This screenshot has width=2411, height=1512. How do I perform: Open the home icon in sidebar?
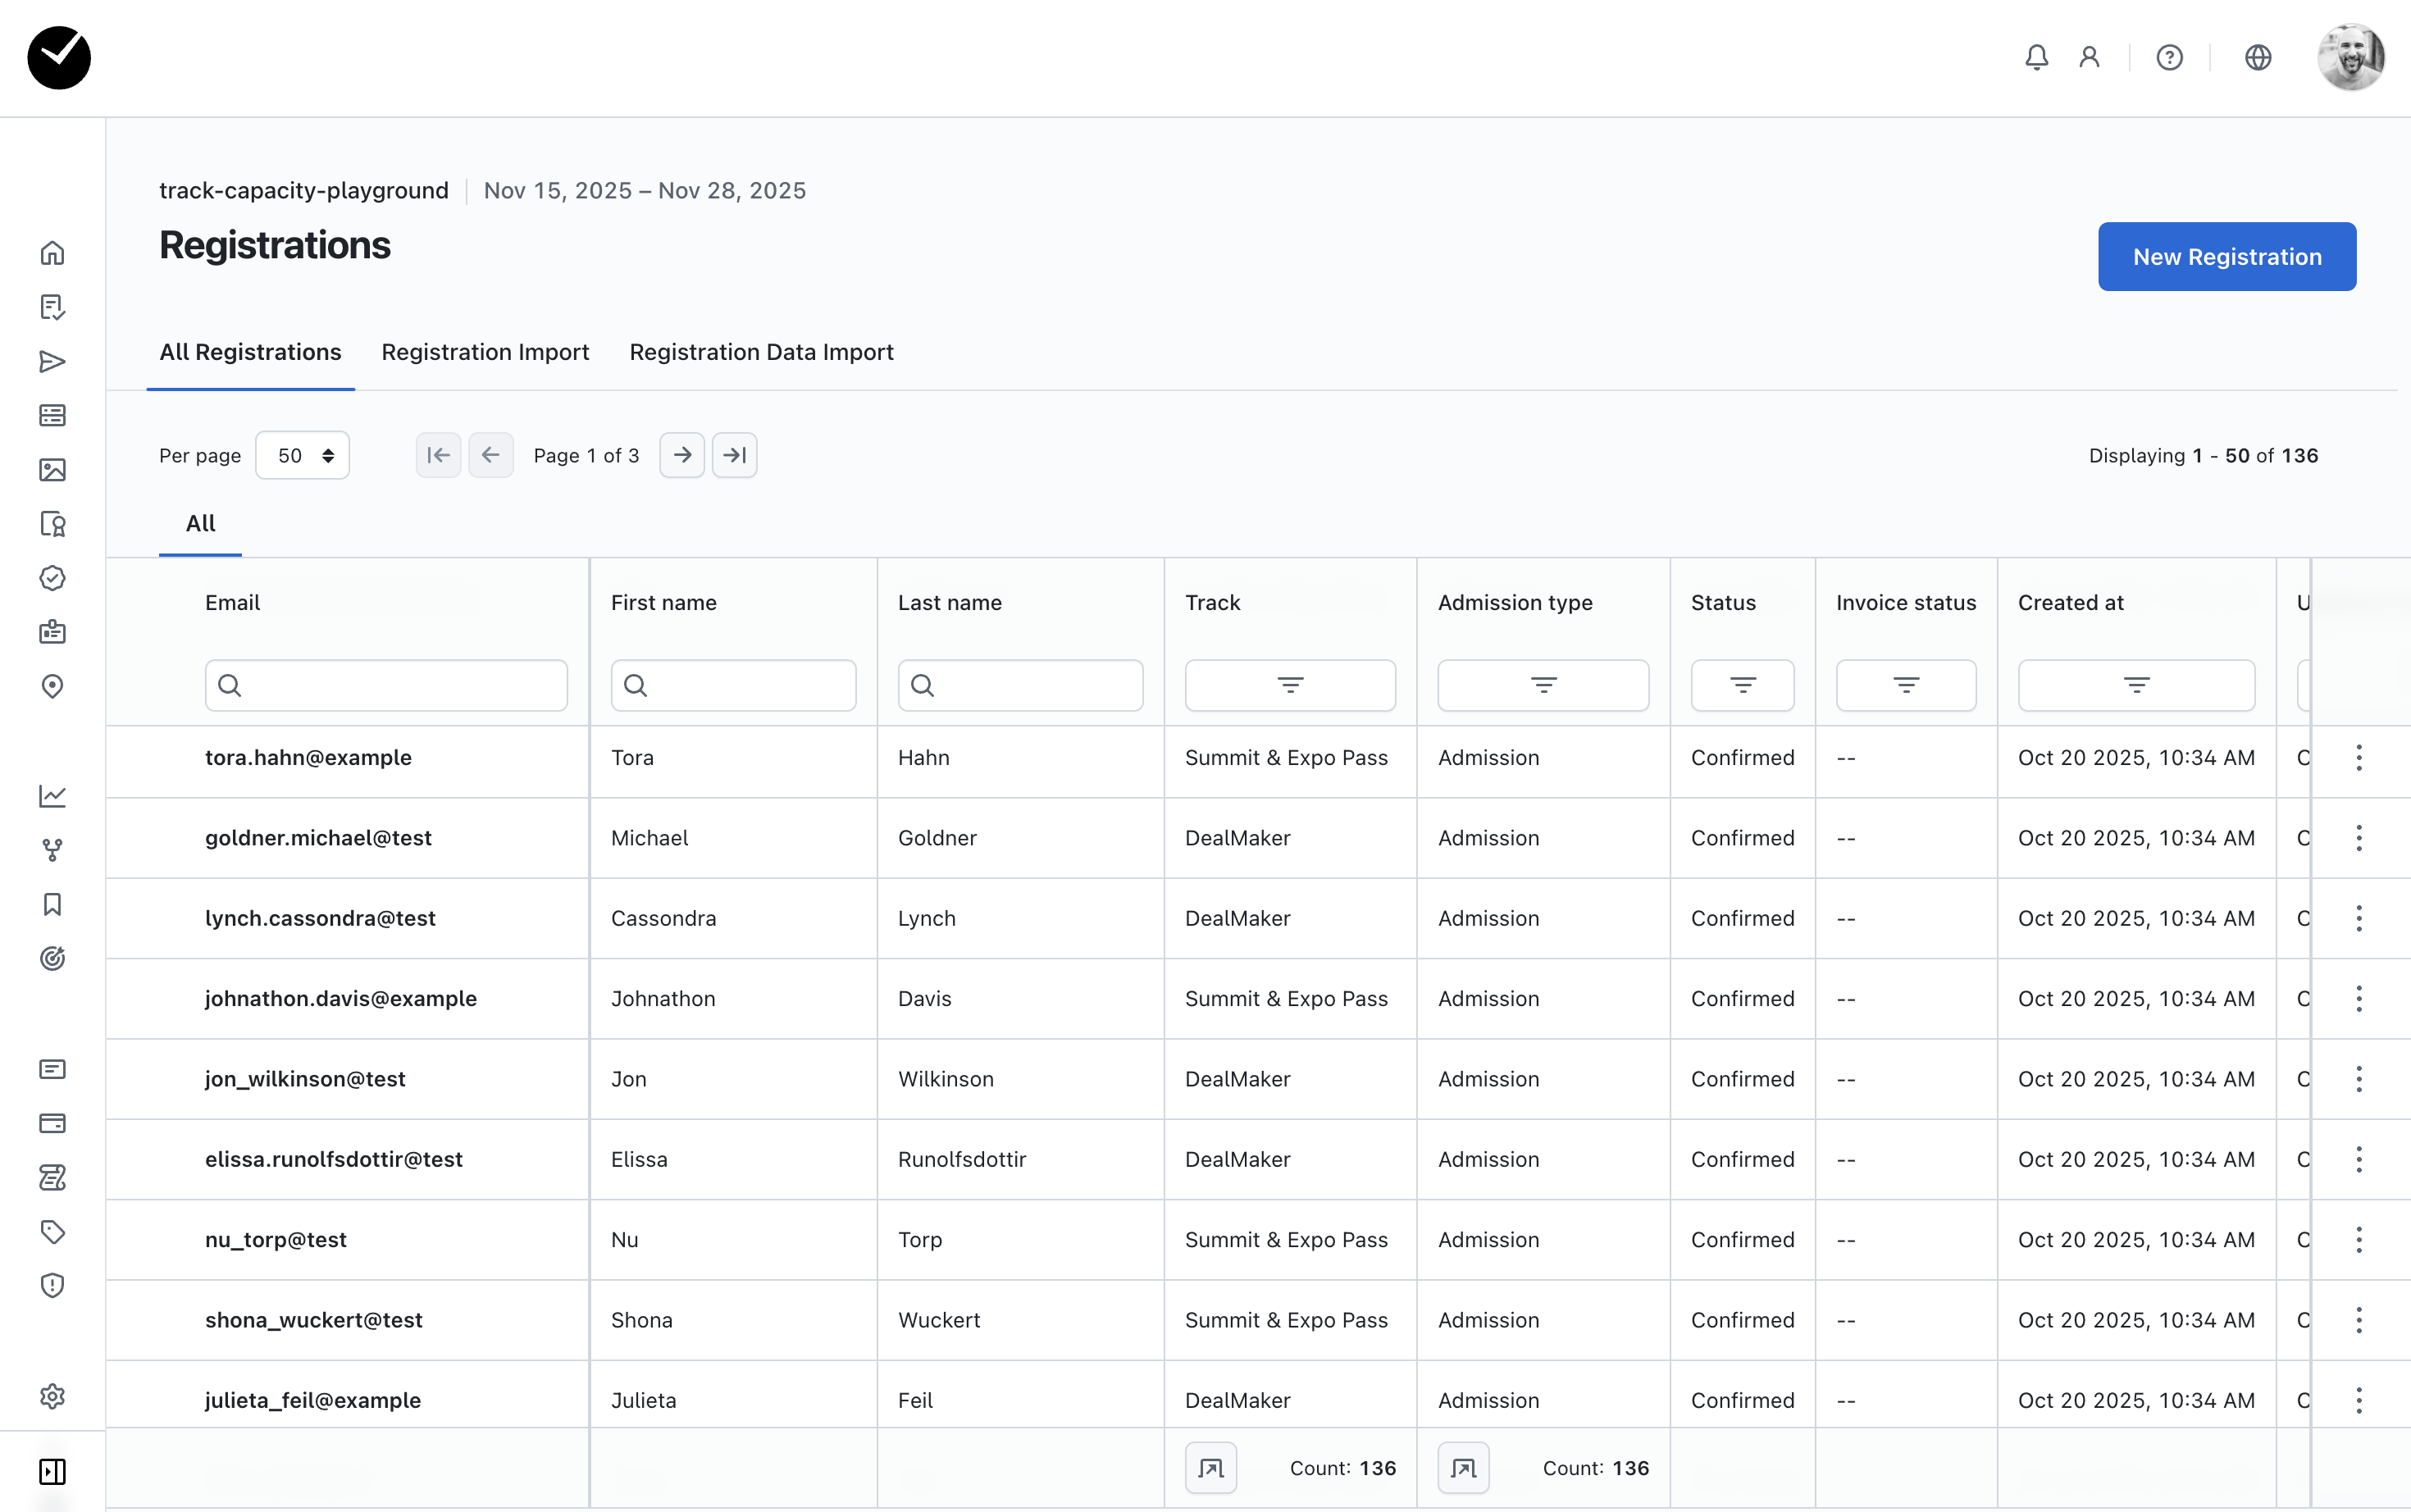pos(52,253)
